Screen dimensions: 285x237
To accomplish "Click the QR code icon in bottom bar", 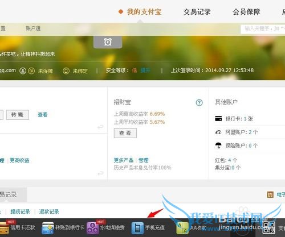I will coord(269,227).
